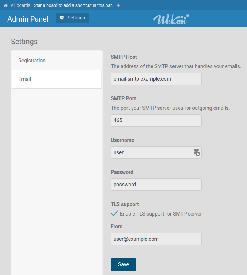Click the Admin Panel title
Viewport: 247px width, 275px height.
click(x=28, y=19)
